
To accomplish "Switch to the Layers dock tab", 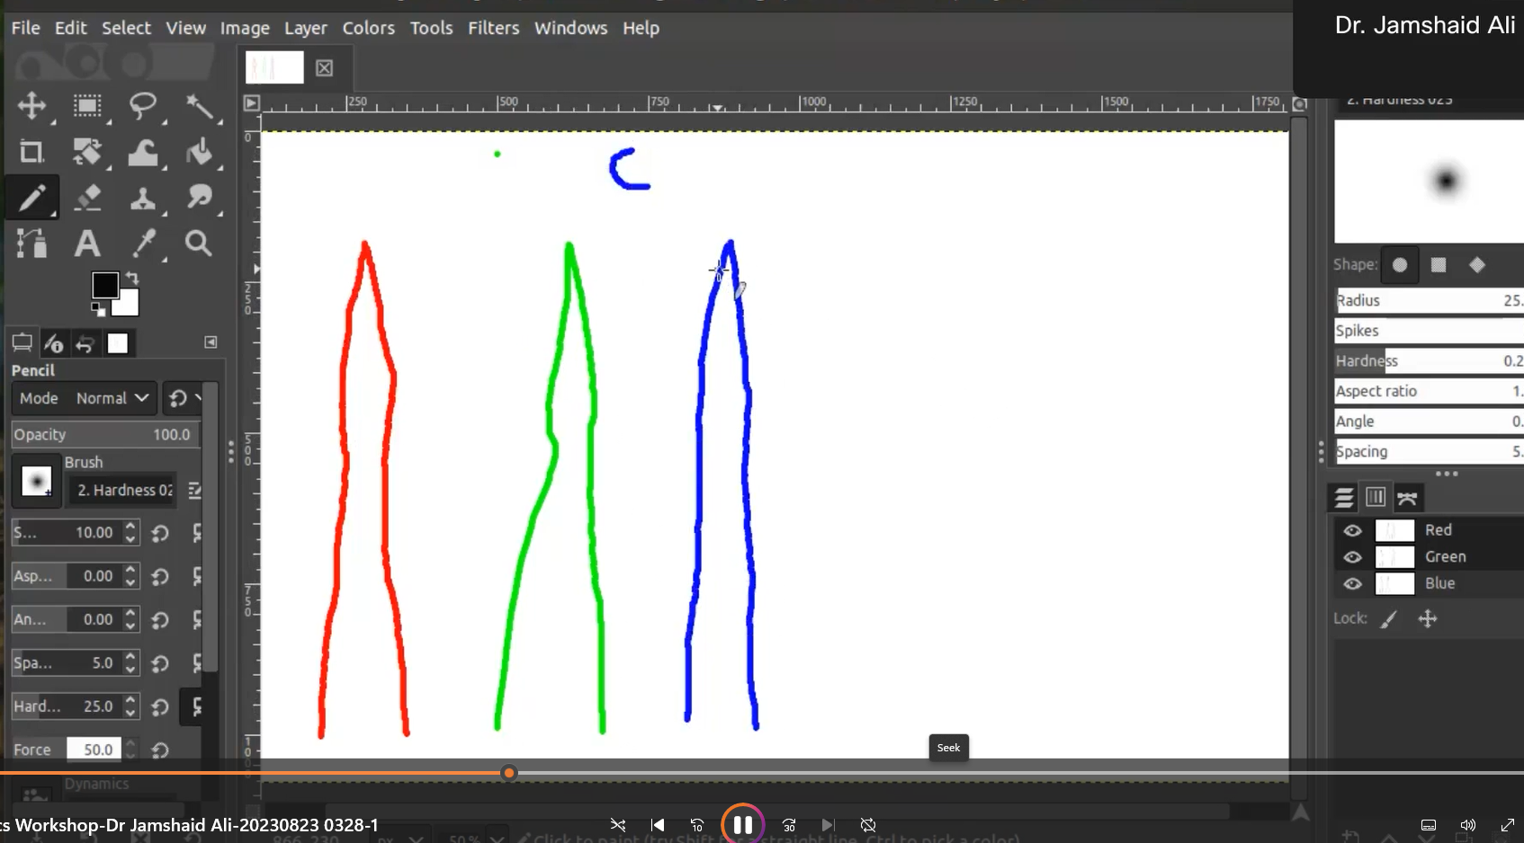I will [1344, 498].
